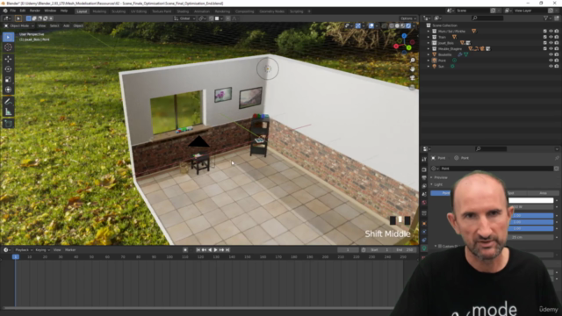Open the Output properties tab icon
Viewport: 562px width, 316px height.
424,177
